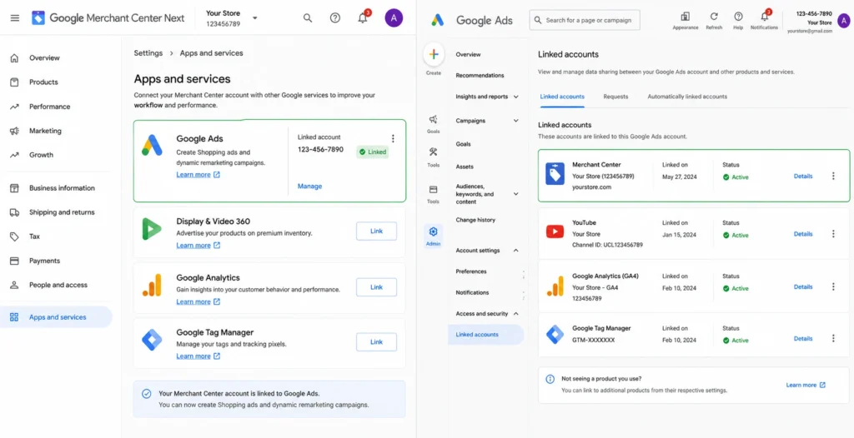This screenshot has width=854, height=438.
Task: Switch to the Requests tab
Action: pos(615,97)
